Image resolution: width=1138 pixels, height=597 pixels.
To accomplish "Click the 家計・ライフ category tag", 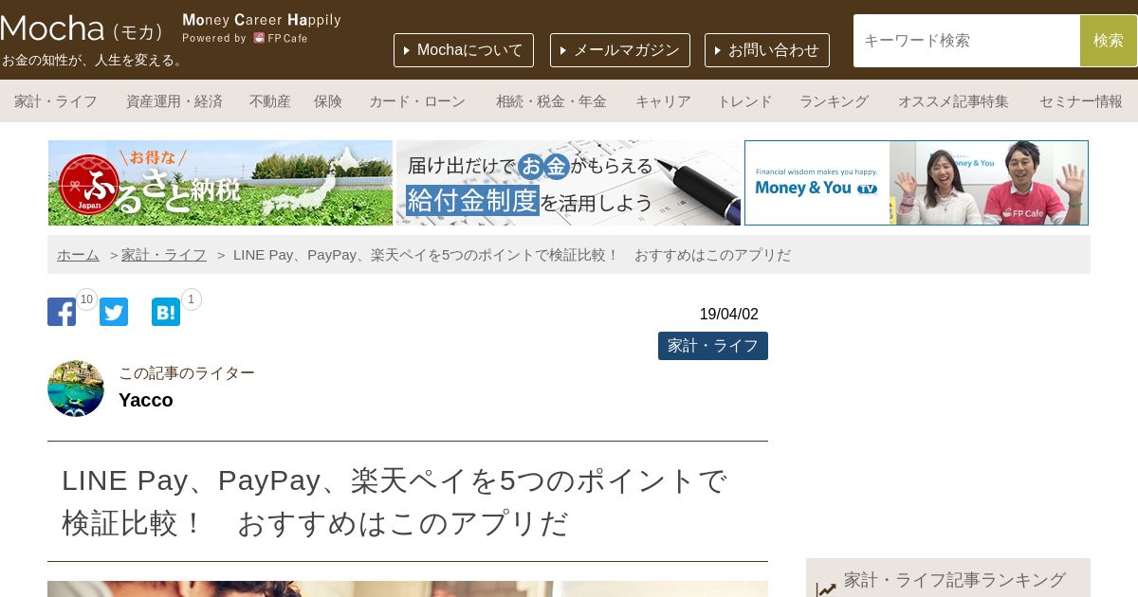I will pos(713,346).
